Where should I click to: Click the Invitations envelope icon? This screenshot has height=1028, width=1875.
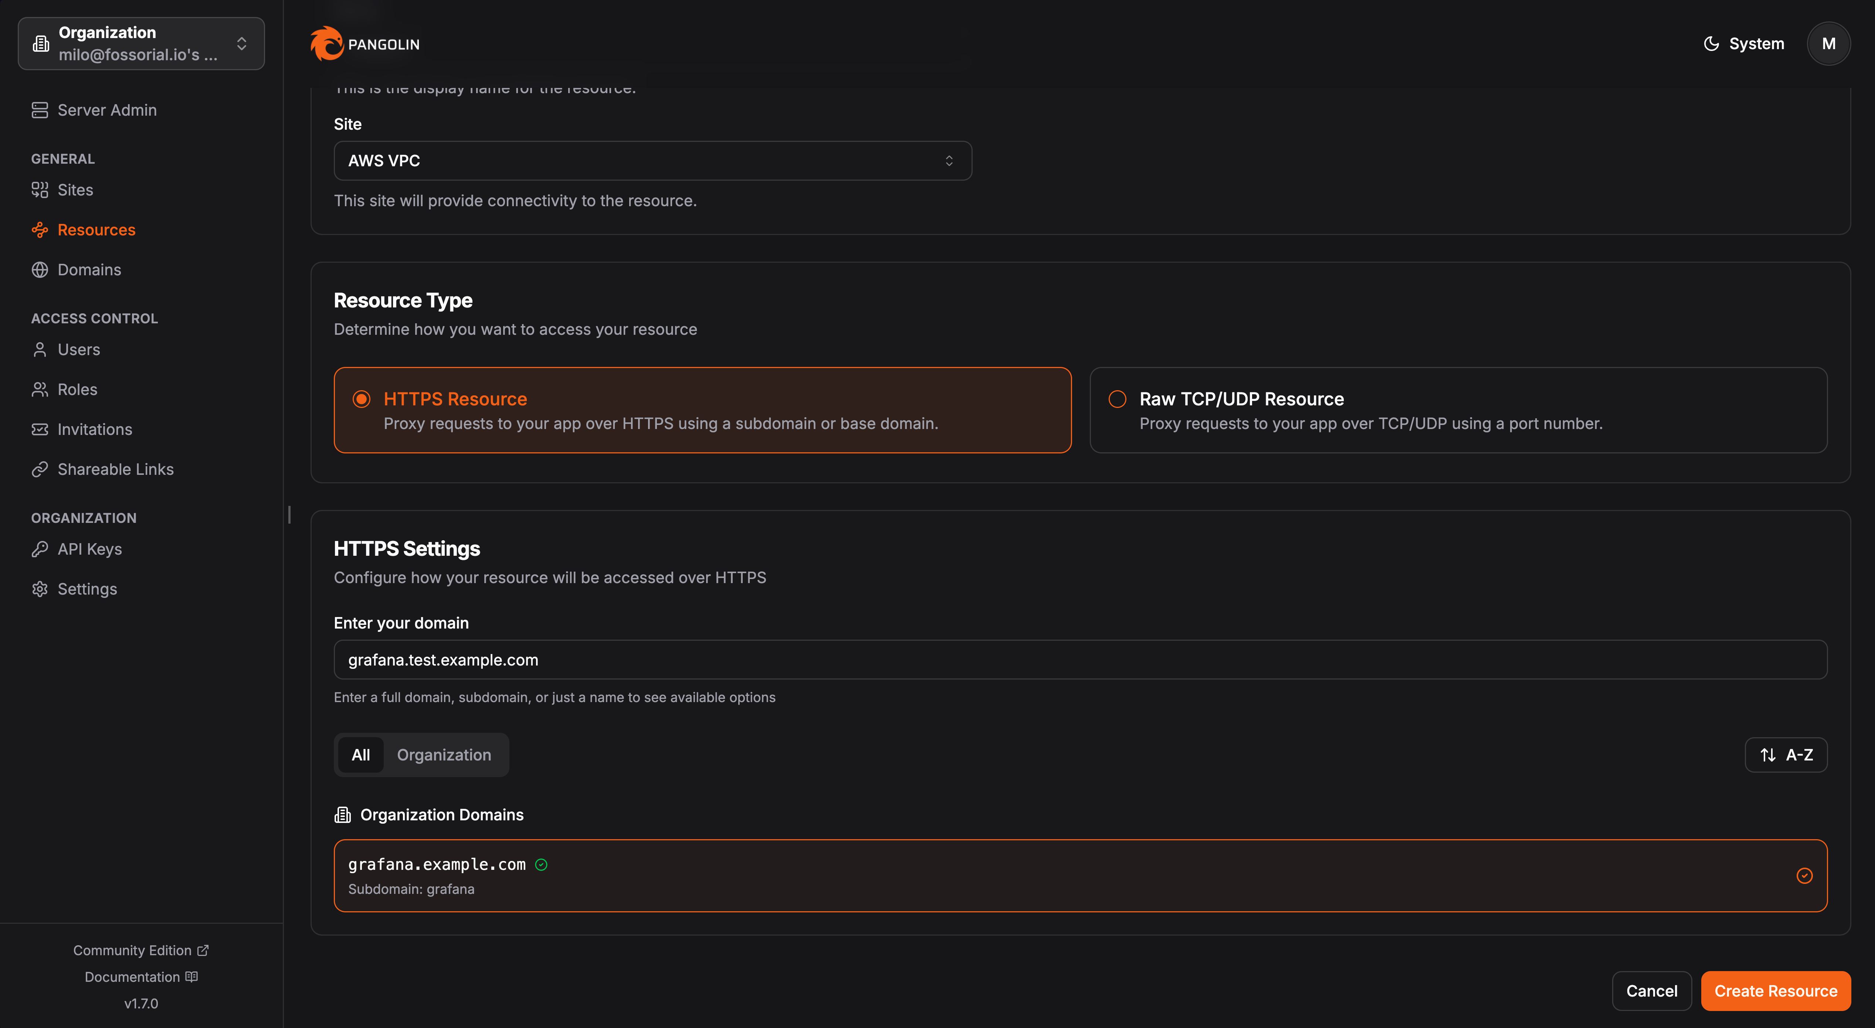pos(40,429)
